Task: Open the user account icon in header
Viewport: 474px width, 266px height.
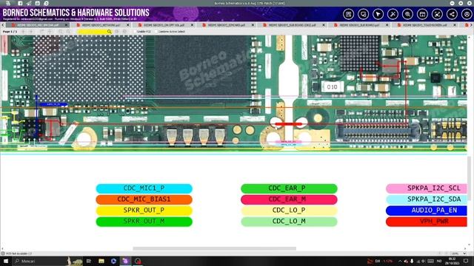Action: click(467, 14)
